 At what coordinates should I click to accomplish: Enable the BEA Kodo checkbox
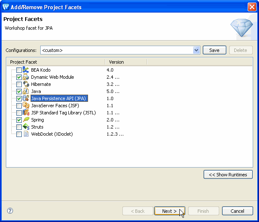(x=19, y=70)
